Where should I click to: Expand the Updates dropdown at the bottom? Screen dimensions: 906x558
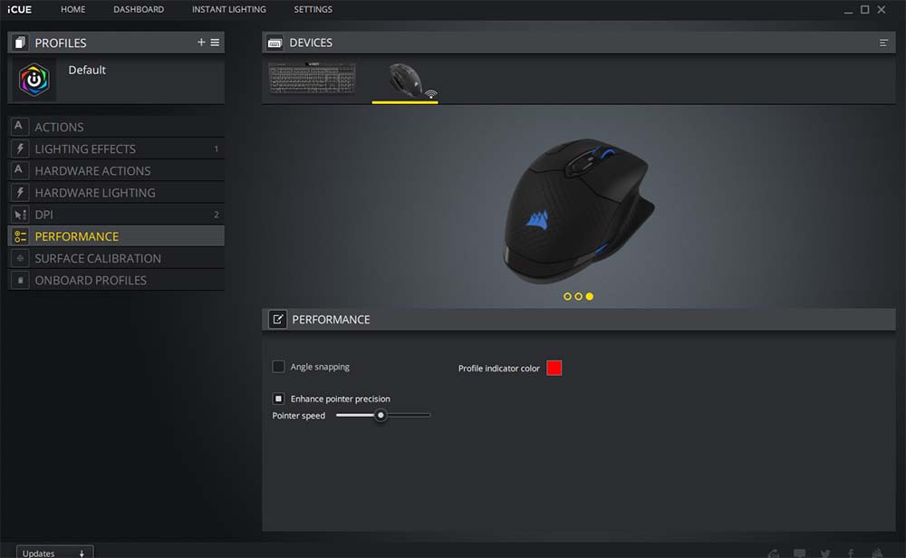pyautogui.click(x=54, y=553)
